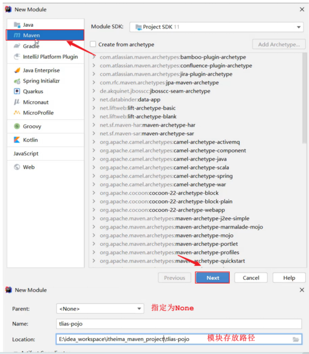Viewport: 309px width, 354px height.
Task: Pick the Quarkus module icon
Action: point(17,91)
